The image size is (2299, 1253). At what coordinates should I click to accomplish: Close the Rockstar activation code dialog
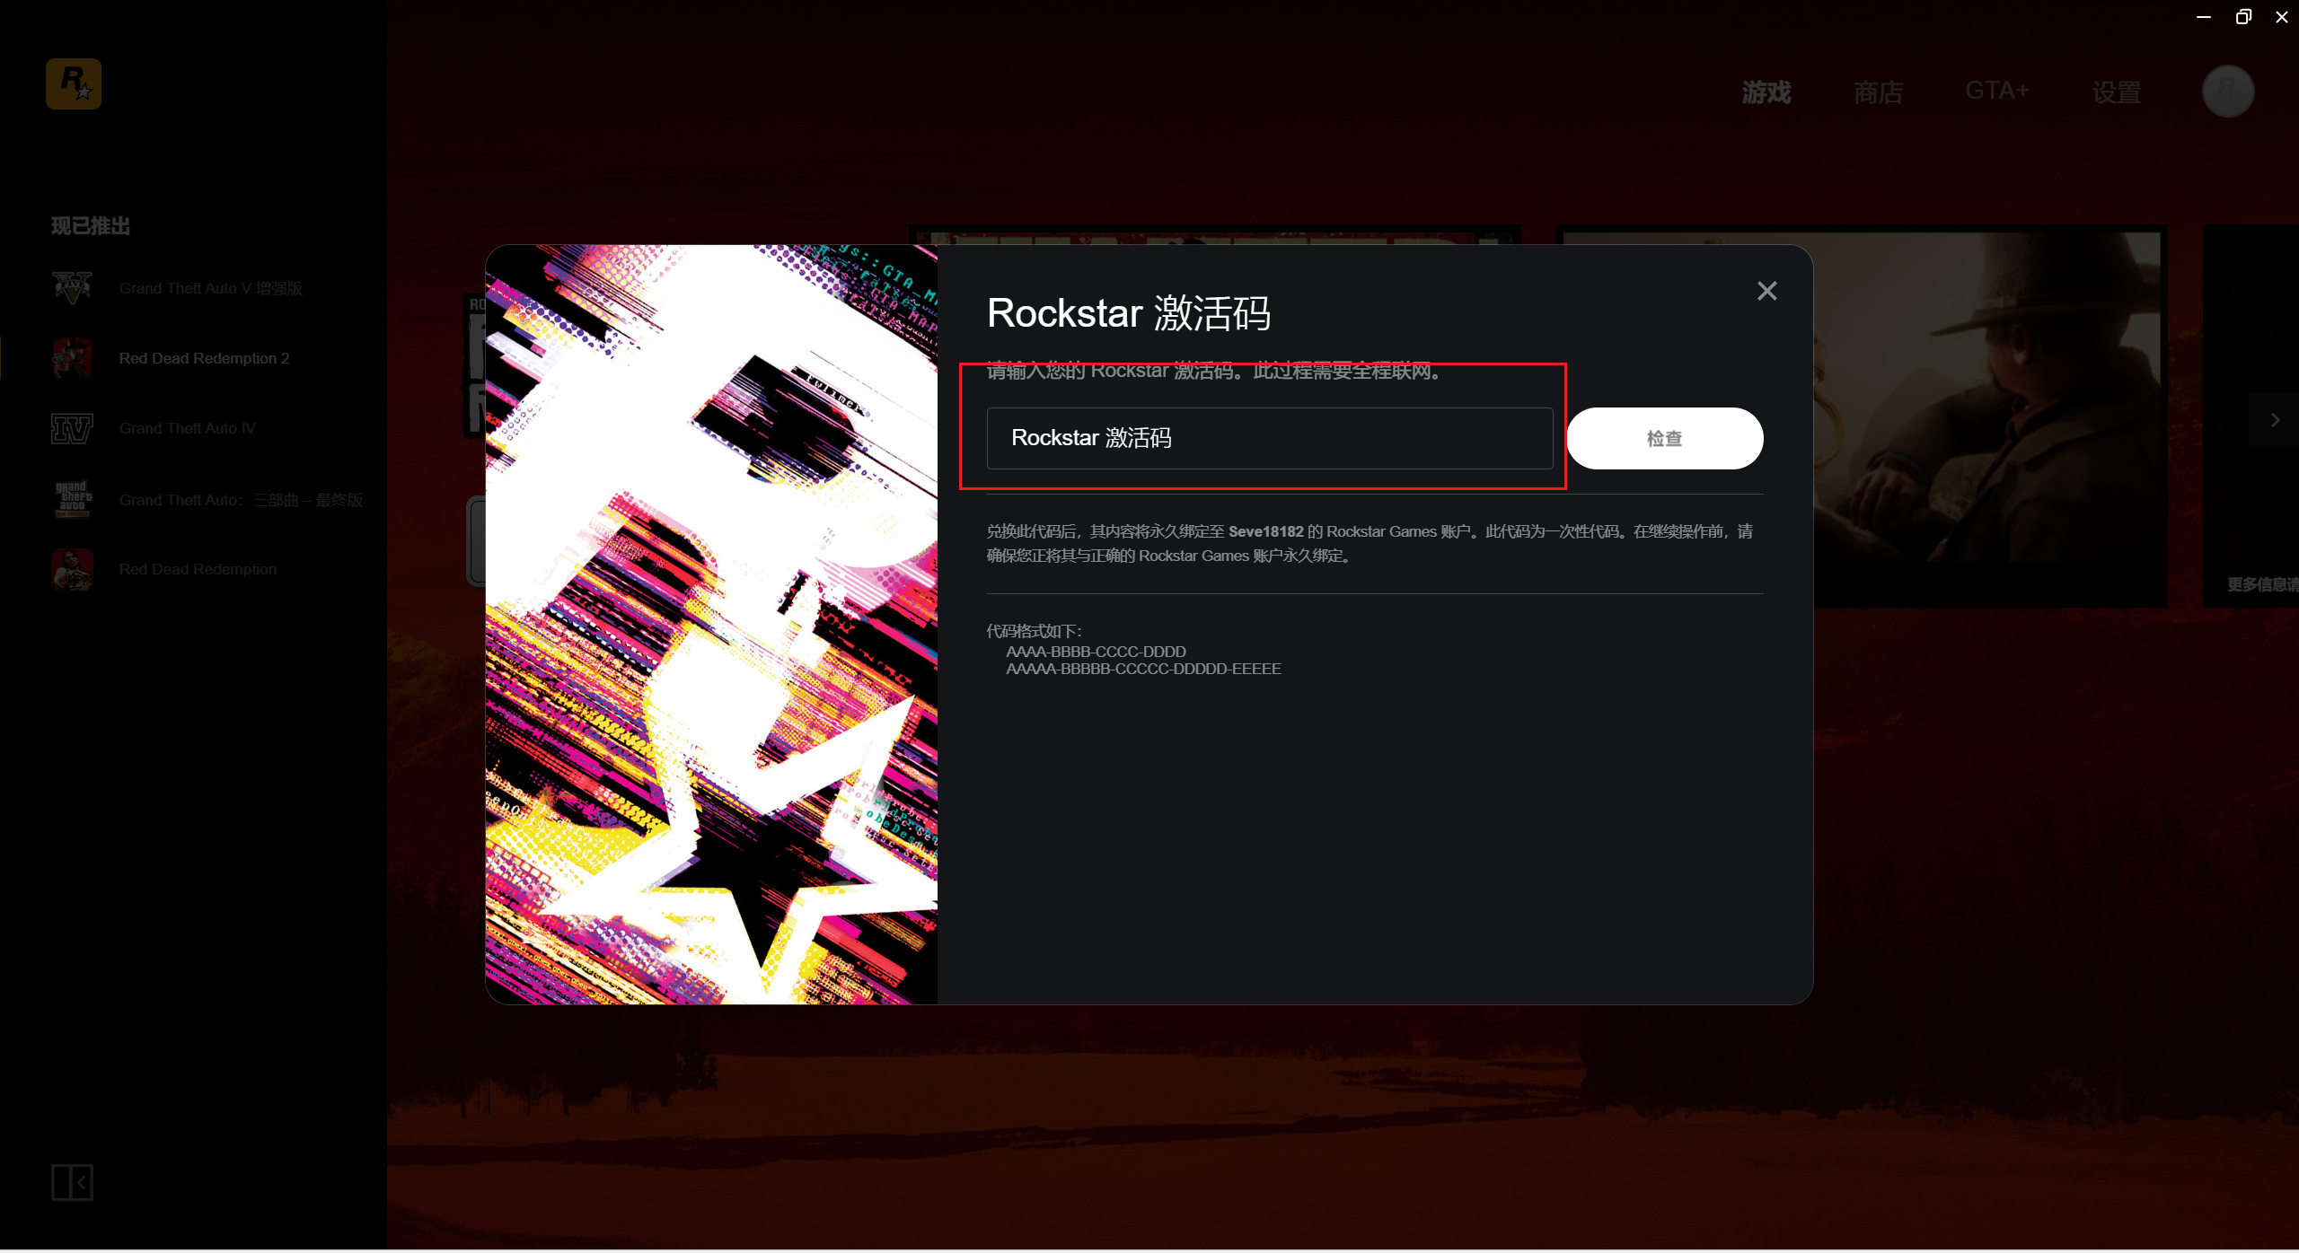1766,291
